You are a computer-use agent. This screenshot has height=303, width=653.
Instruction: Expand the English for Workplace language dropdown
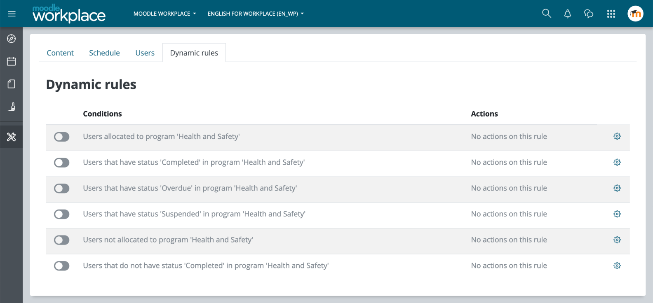pyautogui.click(x=256, y=14)
